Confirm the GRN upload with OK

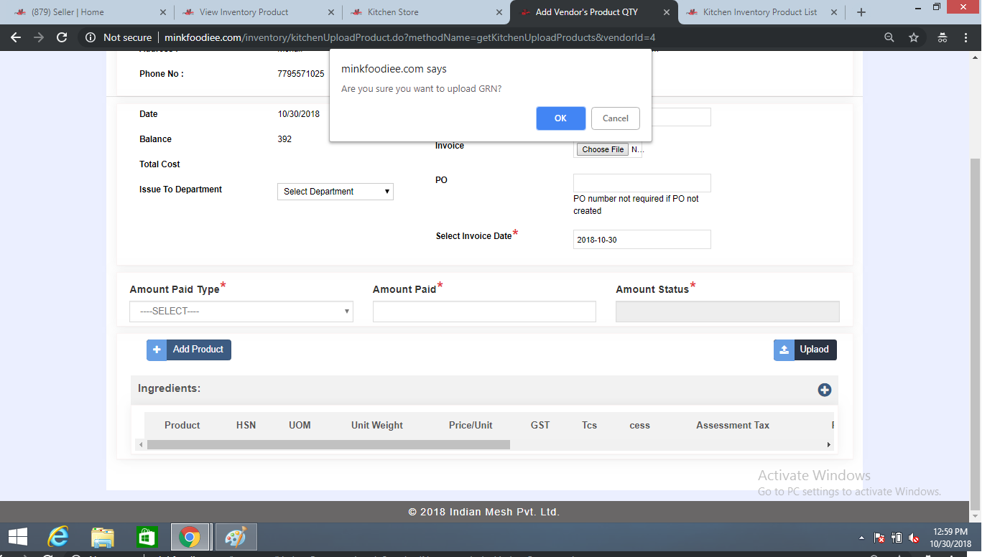click(x=560, y=118)
